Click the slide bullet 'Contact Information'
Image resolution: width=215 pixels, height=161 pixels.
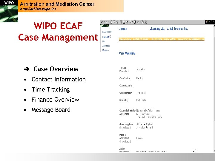(59, 79)
